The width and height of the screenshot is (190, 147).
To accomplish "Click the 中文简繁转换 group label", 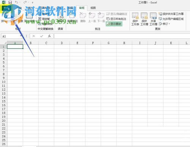I will tap(46, 29).
